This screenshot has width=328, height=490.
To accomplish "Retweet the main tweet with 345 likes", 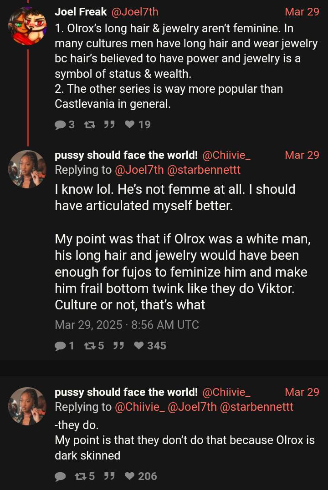I will (x=89, y=346).
